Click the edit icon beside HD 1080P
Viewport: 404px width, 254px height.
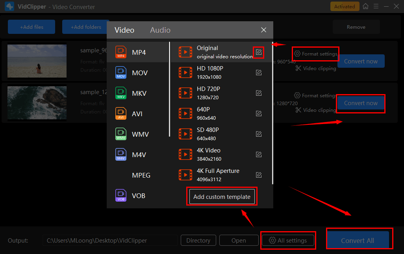tap(259, 72)
